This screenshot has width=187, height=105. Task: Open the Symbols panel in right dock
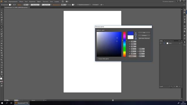pos(185,22)
